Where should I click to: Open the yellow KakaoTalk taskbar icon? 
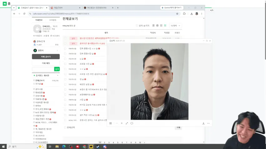(91, 147)
